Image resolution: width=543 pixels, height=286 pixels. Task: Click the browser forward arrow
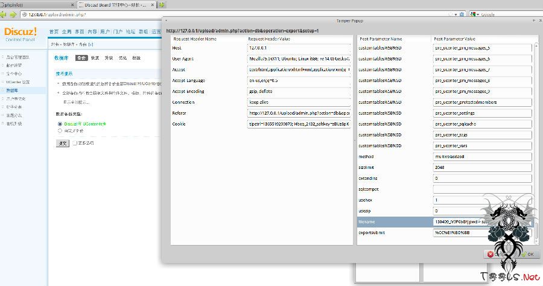pyautogui.click(x=13, y=14)
